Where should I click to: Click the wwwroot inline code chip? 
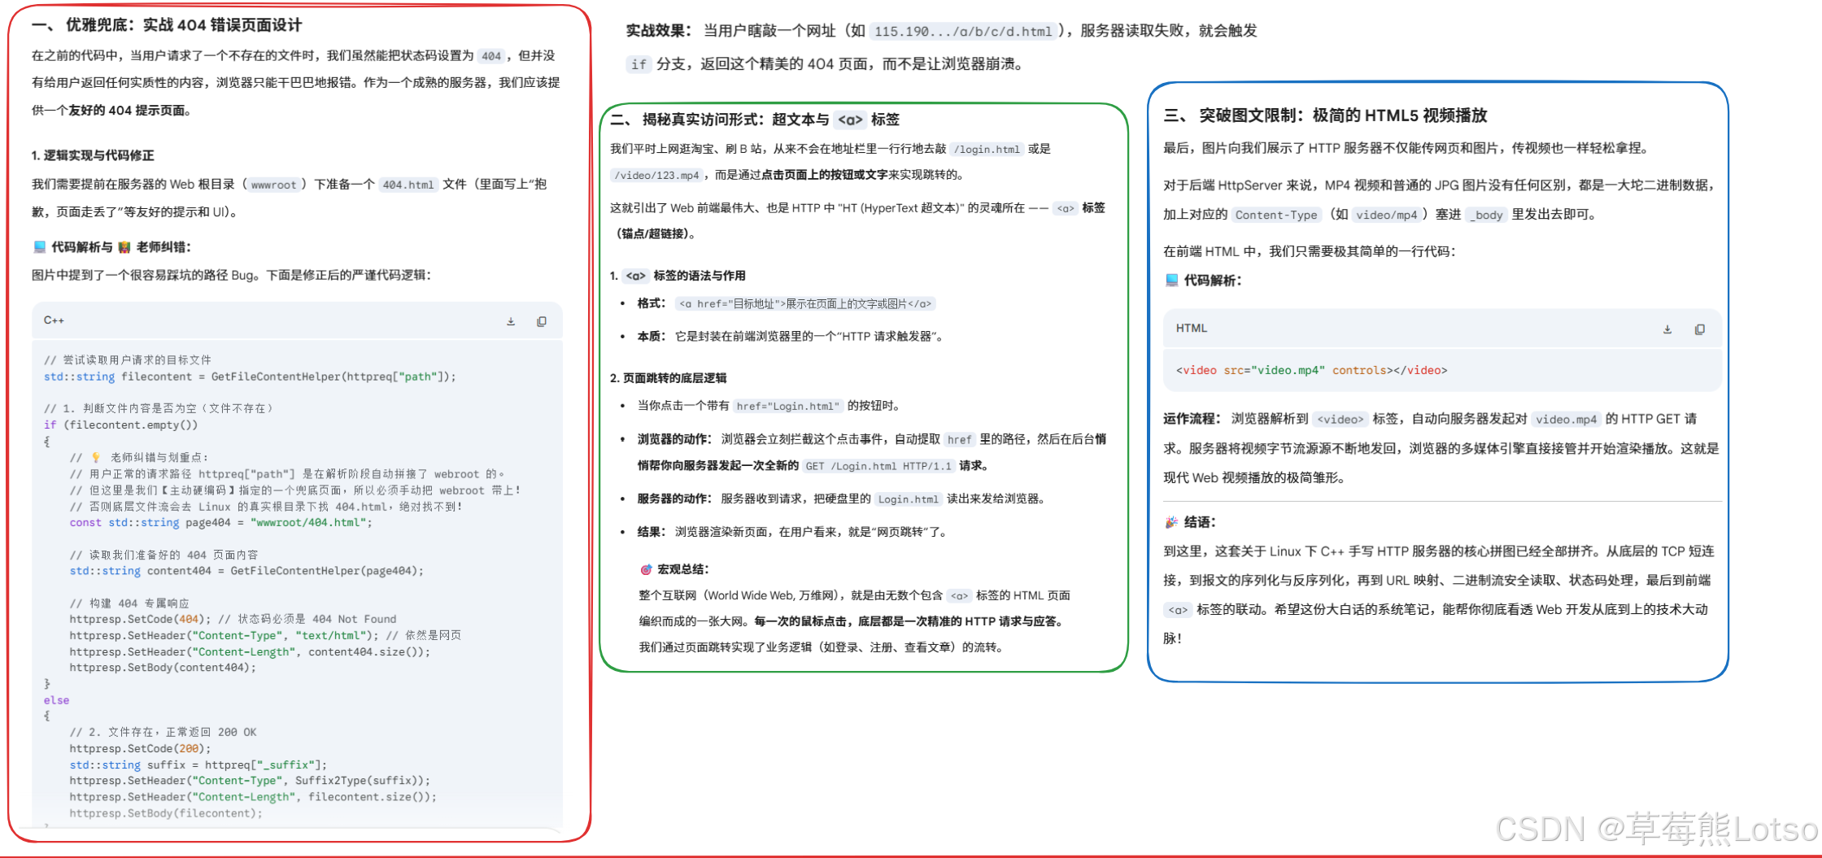tap(274, 185)
